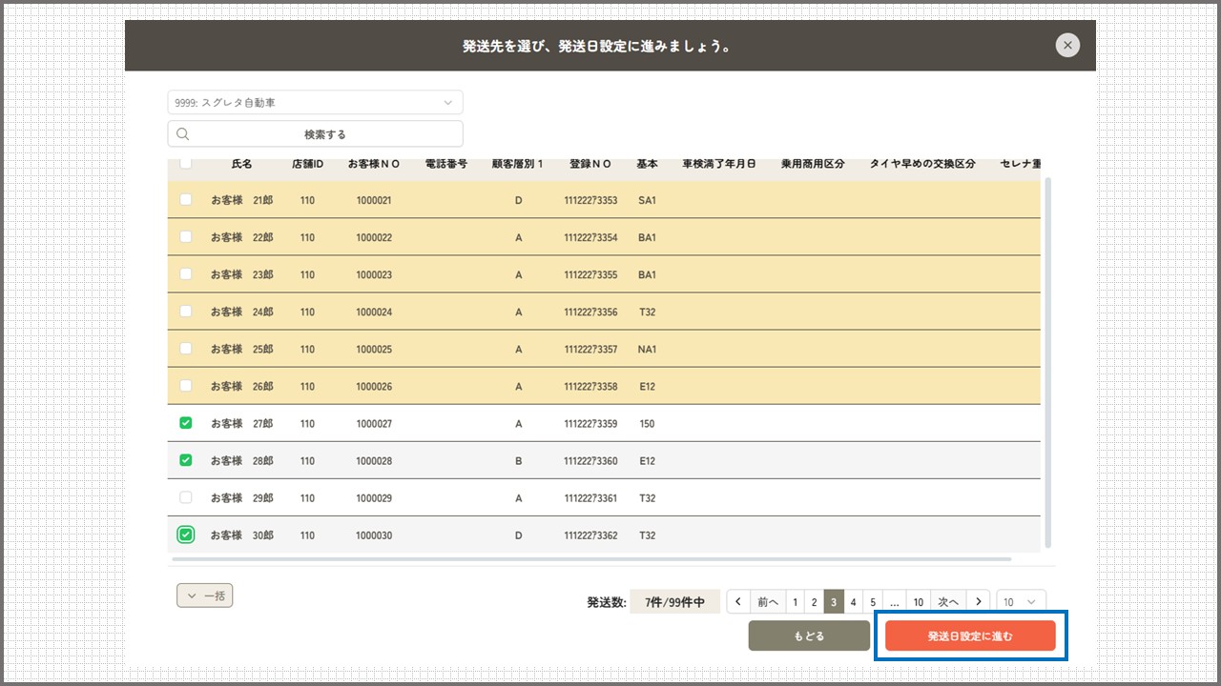The image size is (1221, 686).
Task: Click the 乗用商用区分 column header
Action: (x=813, y=164)
